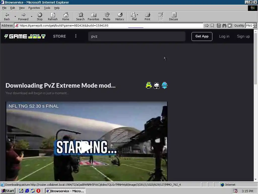Go back with the Back toolbar button
Image resolution: width=258 pixels, height=194 pixels.
click(7, 16)
